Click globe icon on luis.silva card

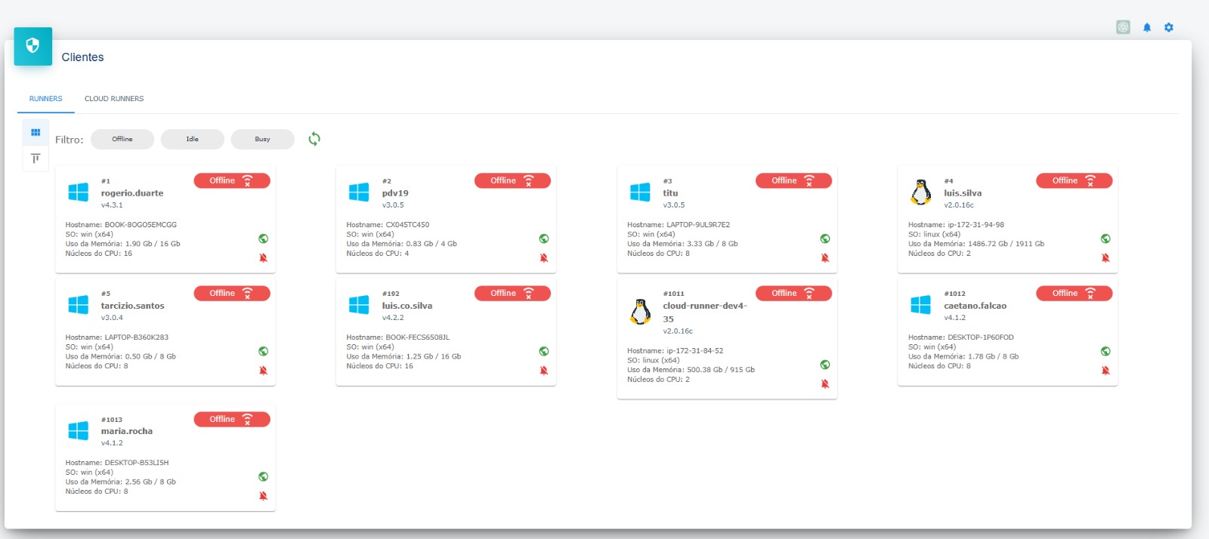1105,239
